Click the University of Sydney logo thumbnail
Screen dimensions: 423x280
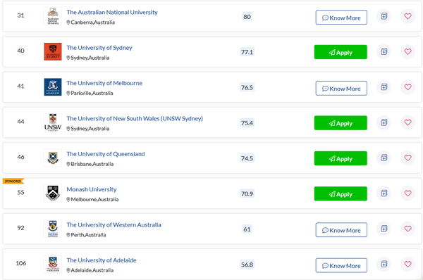[53, 51]
